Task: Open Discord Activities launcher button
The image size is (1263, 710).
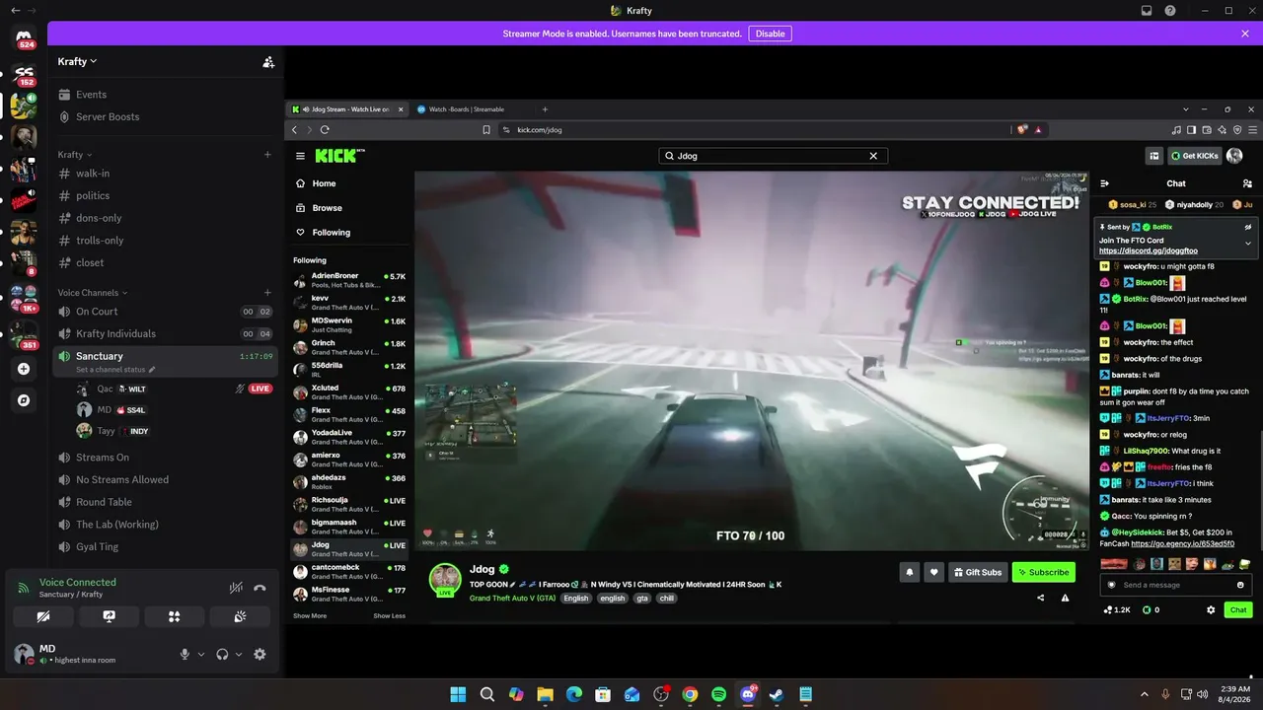Action: tap(174, 616)
